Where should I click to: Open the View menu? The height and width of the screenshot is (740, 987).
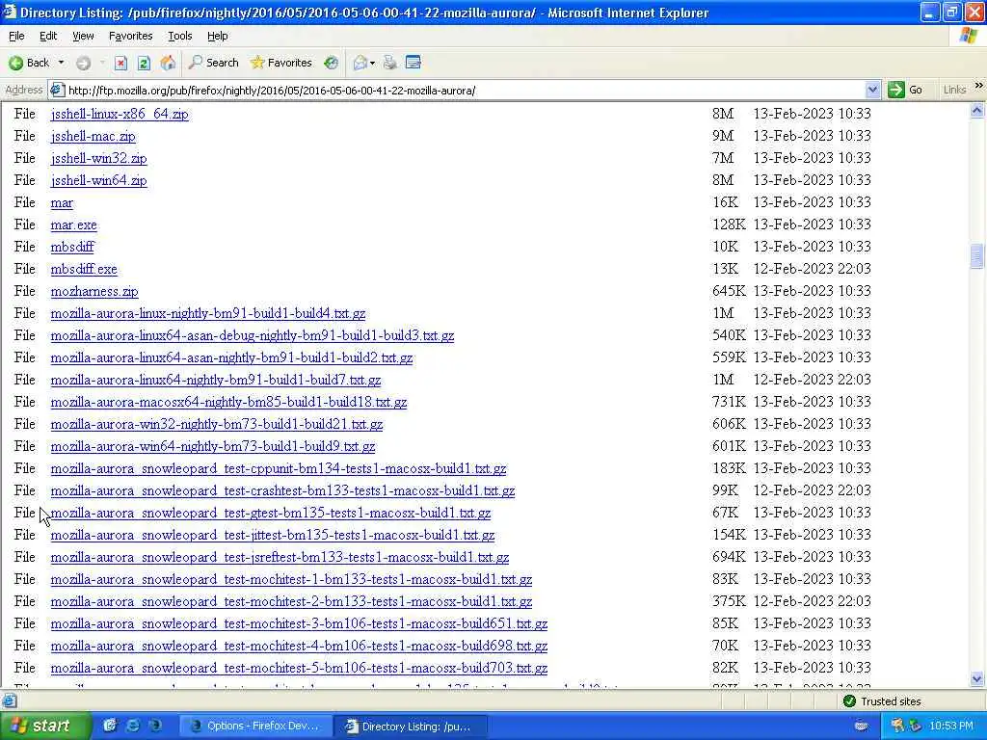click(x=83, y=36)
